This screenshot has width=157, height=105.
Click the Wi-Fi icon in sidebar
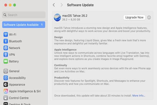click(6, 35)
